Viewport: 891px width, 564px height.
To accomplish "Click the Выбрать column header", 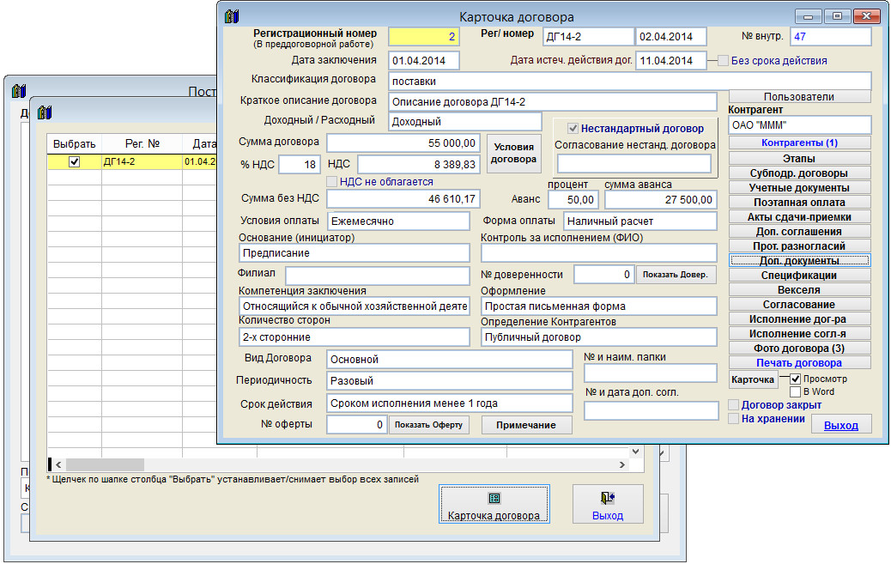I will [x=74, y=143].
